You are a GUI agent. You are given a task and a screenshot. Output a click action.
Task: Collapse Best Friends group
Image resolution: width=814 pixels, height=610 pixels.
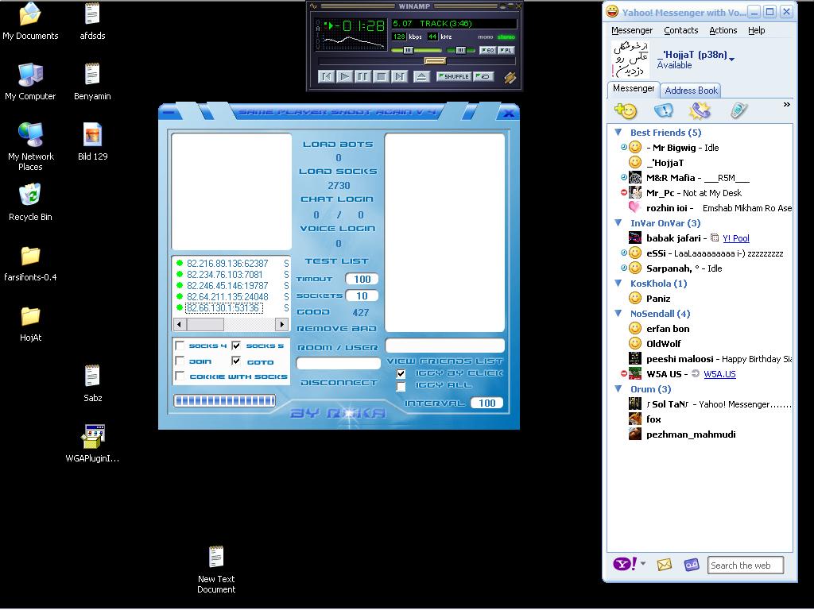click(618, 133)
